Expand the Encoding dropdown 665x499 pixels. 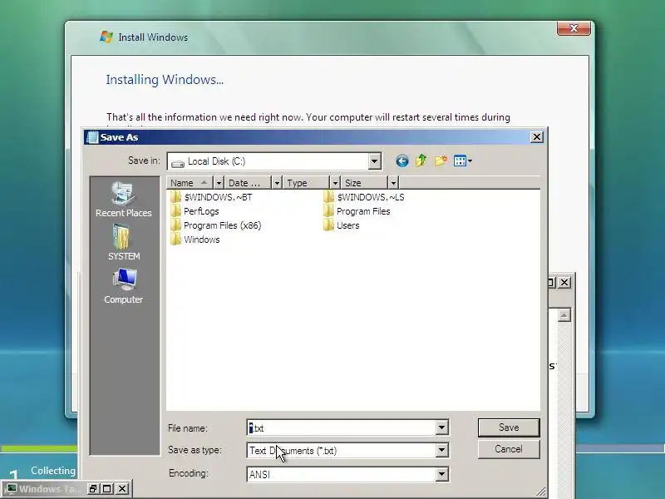(441, 474)
